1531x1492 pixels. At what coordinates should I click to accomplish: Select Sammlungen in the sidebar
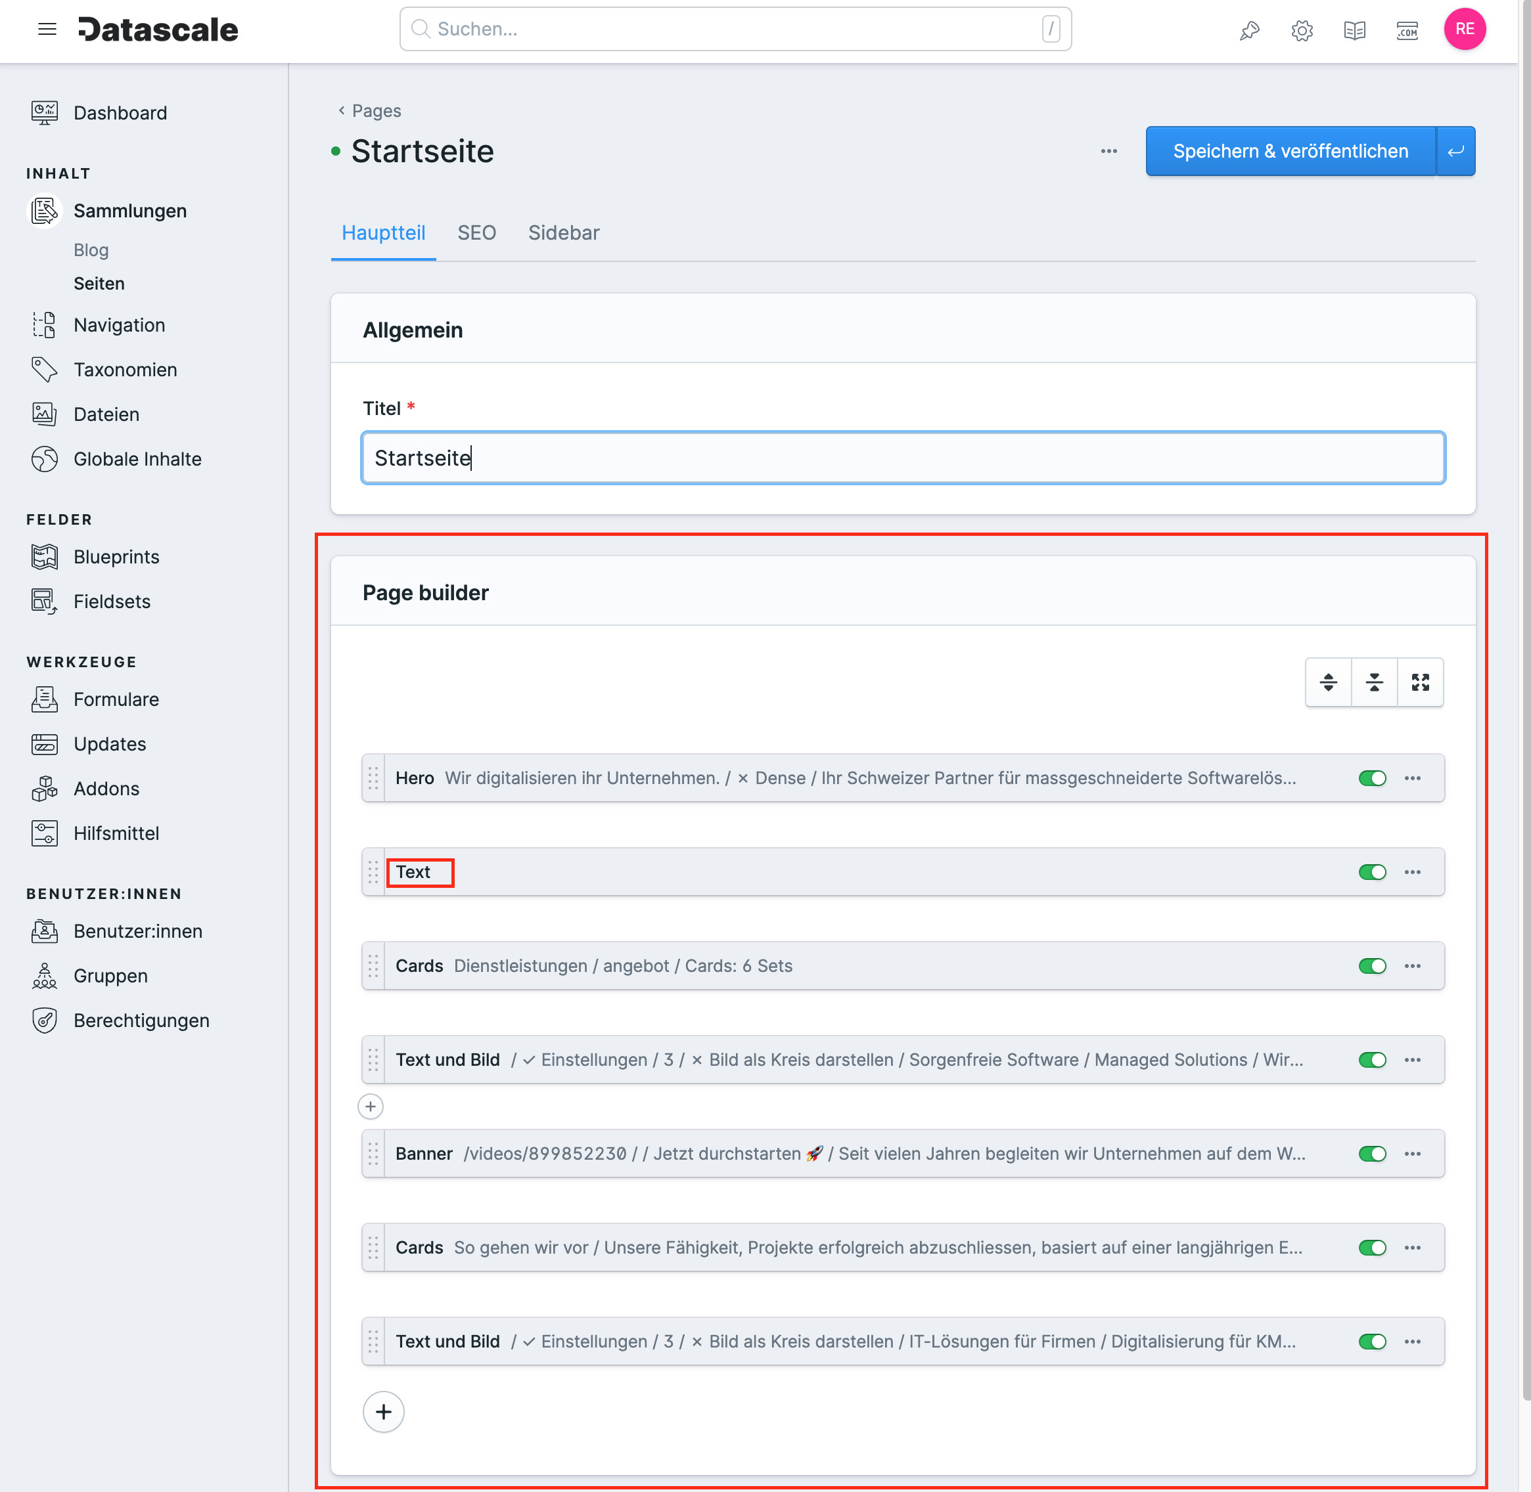pos(130,210)
